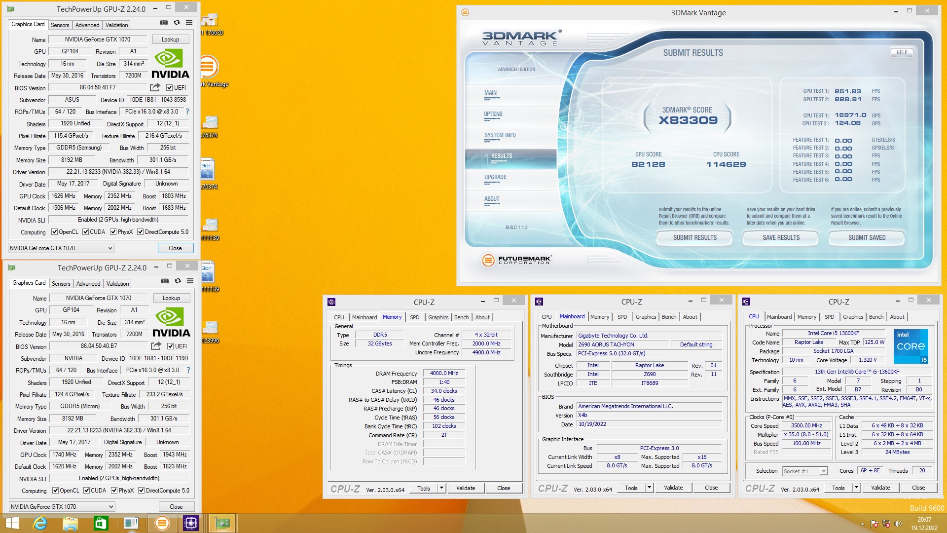Viewport: 947px width, 533px height.
Task: Open the SPD tab in CPU-Z Memory window
Action: coord(415,317)
